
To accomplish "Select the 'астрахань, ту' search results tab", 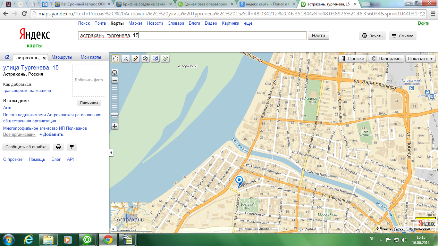I will [31, 57].
